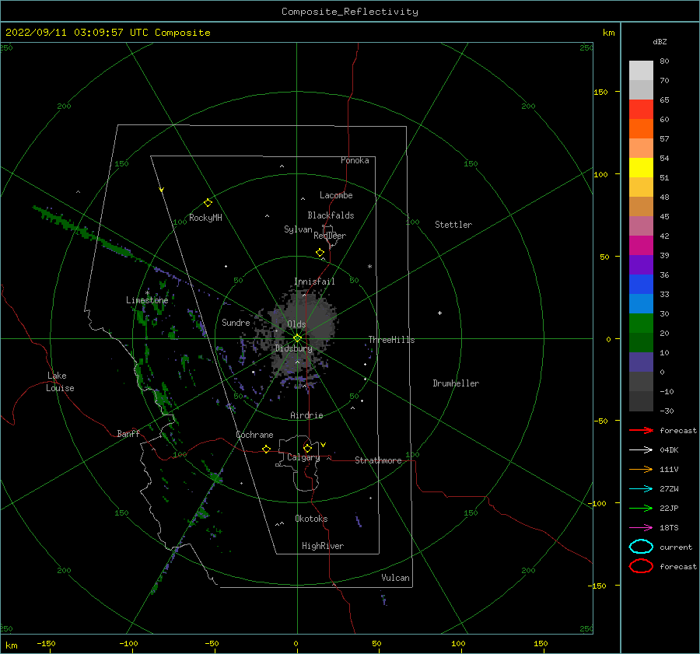Screen dimensions: 700x654
Task: Click the dBZ legend heading
Action: point(660,41)
